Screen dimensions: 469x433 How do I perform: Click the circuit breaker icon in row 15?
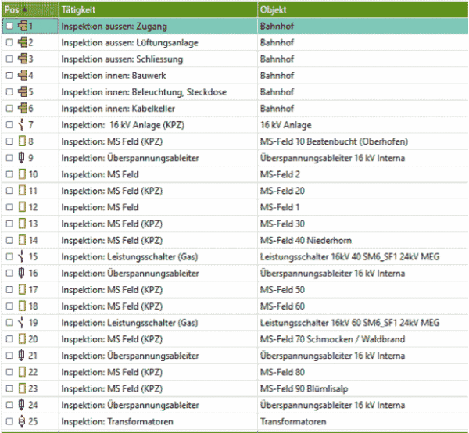click(21, 256)
